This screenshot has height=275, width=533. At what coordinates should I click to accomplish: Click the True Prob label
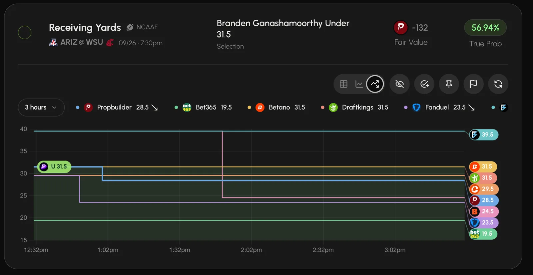click(x=485, y=44)
